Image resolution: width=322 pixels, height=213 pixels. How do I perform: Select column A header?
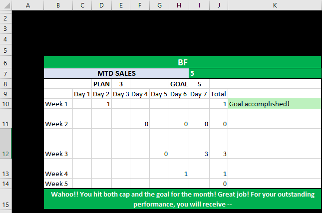(27, 5)
